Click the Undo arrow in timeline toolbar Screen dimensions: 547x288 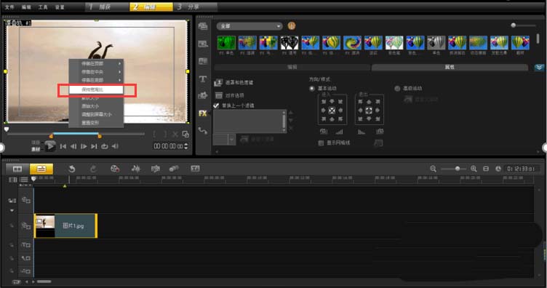click(72, 169)
